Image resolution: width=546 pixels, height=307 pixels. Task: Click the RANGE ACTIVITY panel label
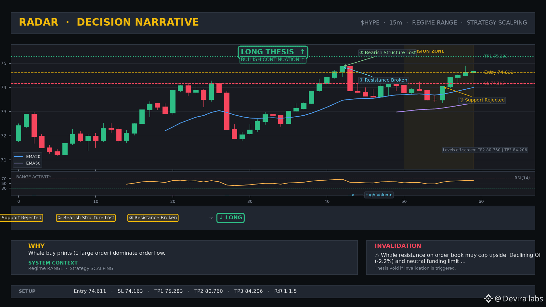tap(34, 177)
